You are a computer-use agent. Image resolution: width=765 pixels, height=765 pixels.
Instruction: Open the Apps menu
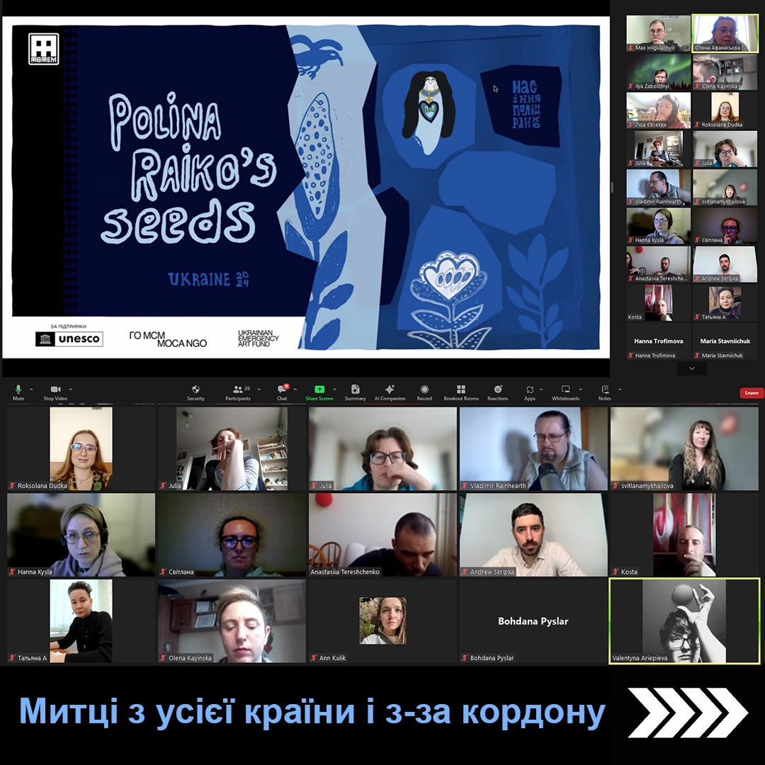530,390
